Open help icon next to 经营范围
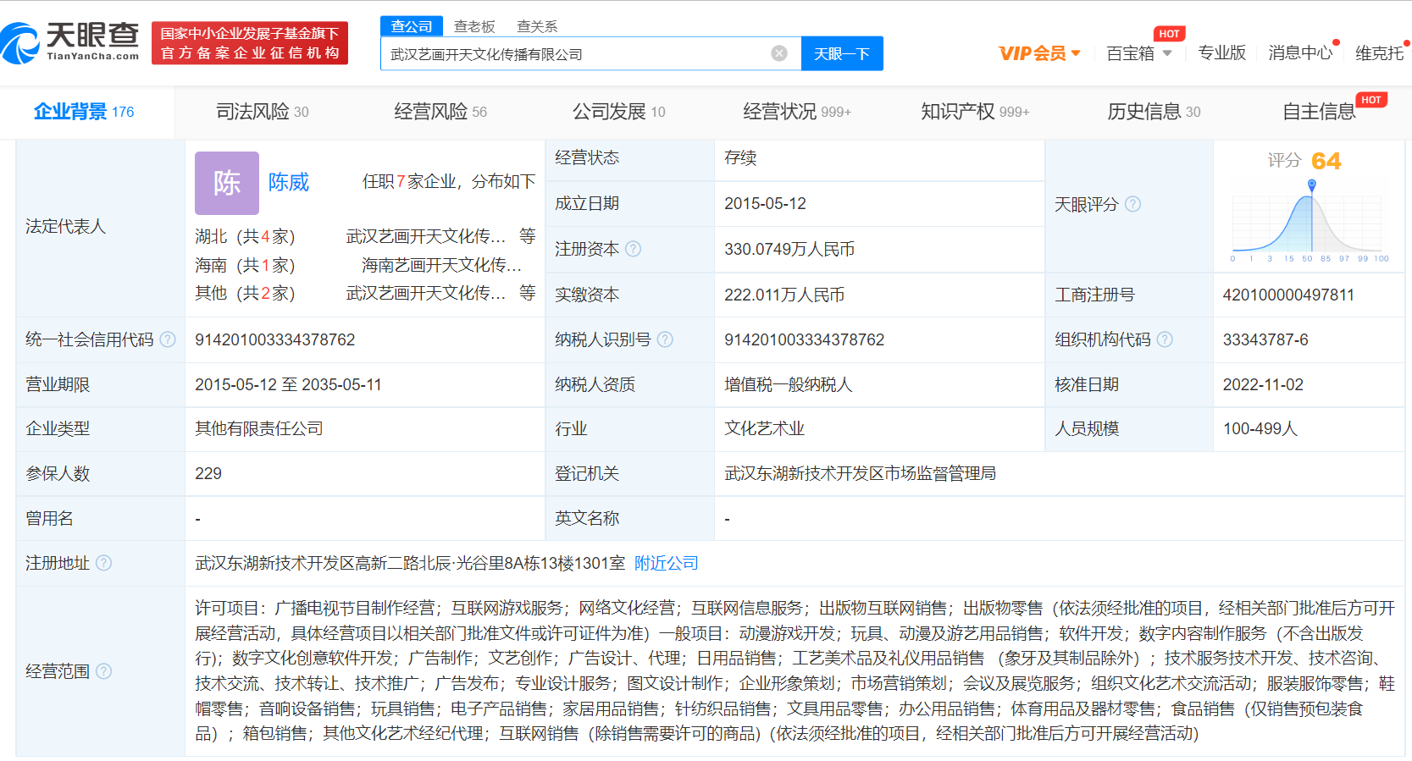Viewport: 1412px width, 761px height. coord(103,671)
